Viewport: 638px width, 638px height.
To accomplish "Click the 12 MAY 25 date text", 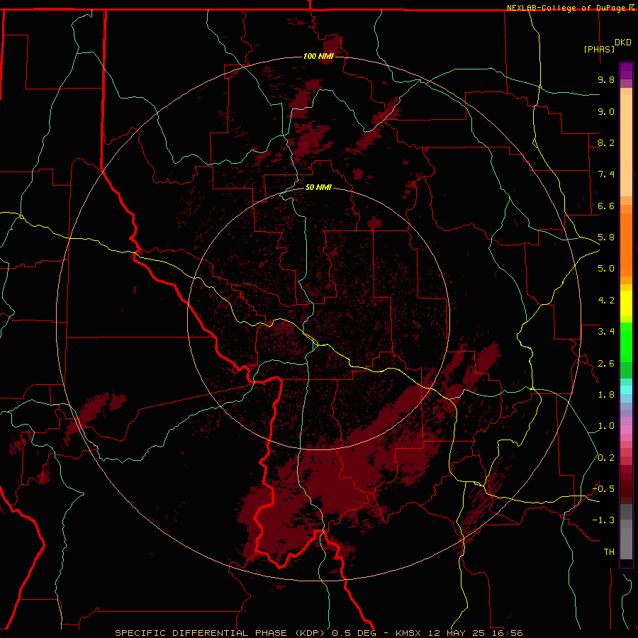I will click(456, 633).
